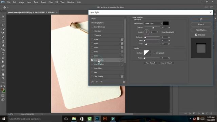
Task: Toggle the Anti-aliased checkbox
Action: 154,53
